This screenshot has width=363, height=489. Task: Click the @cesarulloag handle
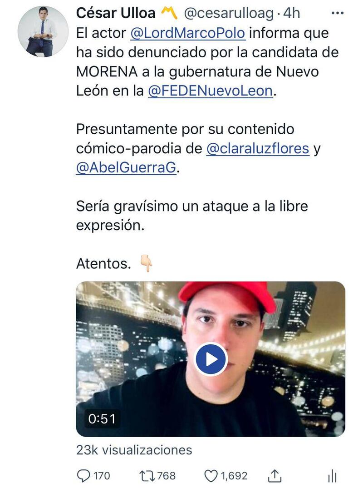(x=229, y=13)
